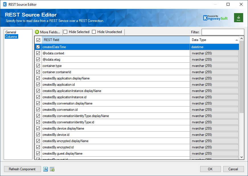Click the Cancel button

[233, 169]
